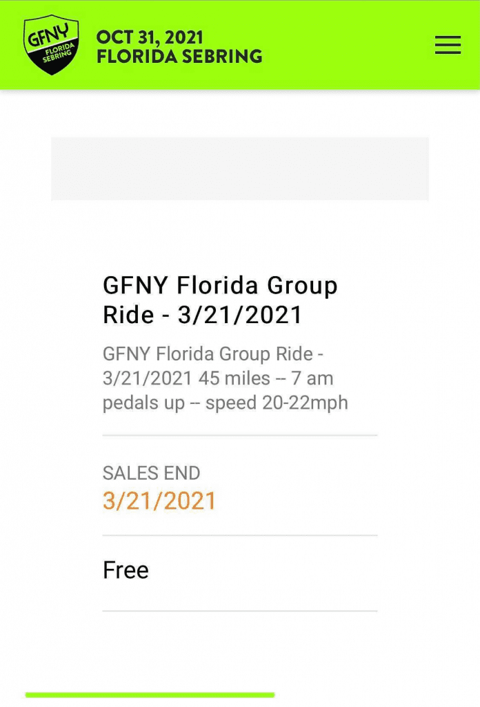Click the 'GFNY Florida Group' first heading line
The width and height of the screenshot is (480, 707).
(x=220, y=285)
